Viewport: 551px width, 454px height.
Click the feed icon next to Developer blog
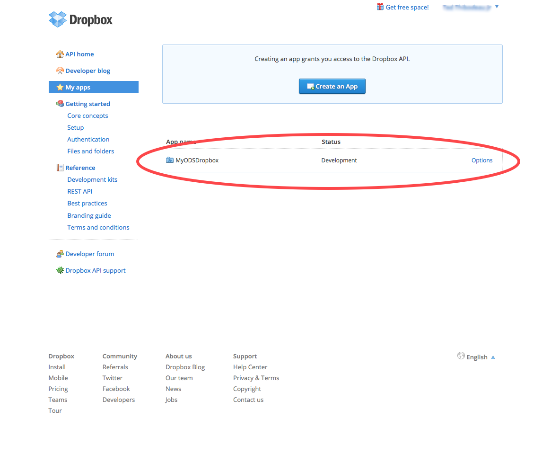[x=60, y=71]
